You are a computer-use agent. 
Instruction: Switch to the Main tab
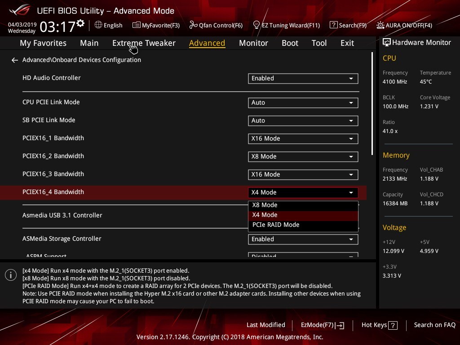89,43
